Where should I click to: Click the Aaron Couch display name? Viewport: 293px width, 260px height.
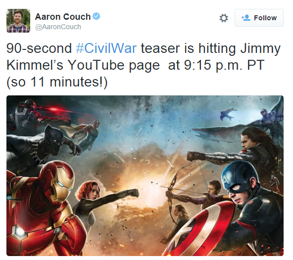click(x=63, y=17)
